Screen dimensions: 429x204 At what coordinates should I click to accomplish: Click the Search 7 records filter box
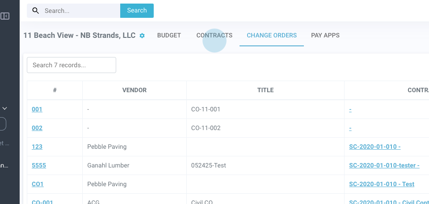(x=71, y=65)
